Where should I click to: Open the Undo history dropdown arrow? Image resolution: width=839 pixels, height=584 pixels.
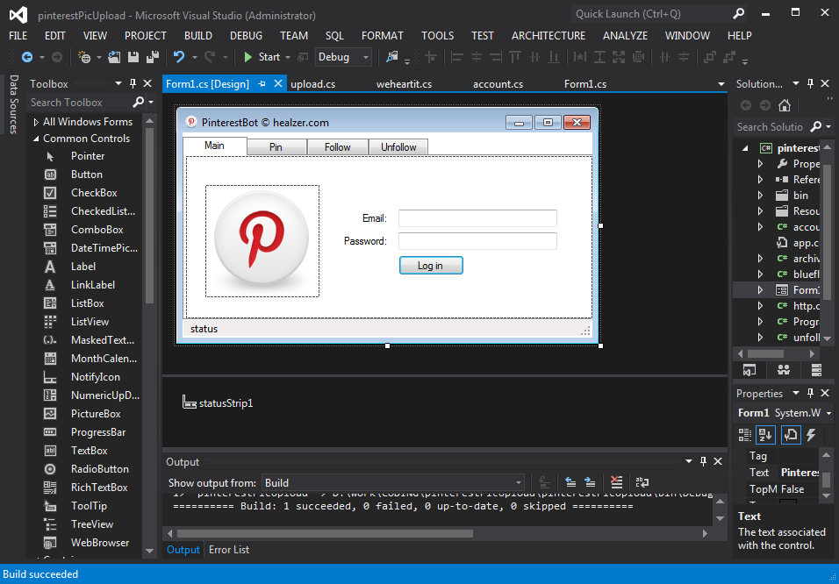[194, 57]
